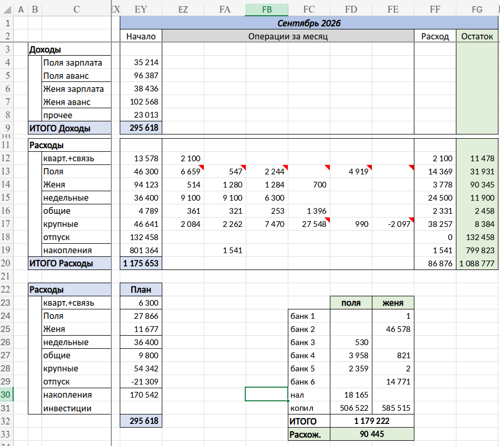Select column C header
The height and width of the screenshot is (446, 500).
77,9
